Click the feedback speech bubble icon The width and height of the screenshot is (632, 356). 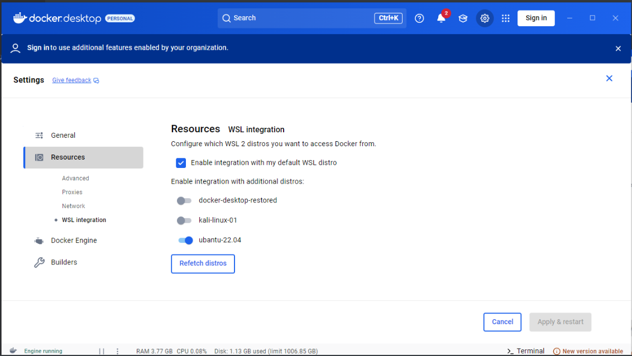point(97,80)
